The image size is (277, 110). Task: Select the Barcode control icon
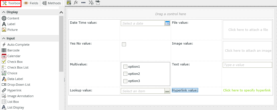pos(4,50)
